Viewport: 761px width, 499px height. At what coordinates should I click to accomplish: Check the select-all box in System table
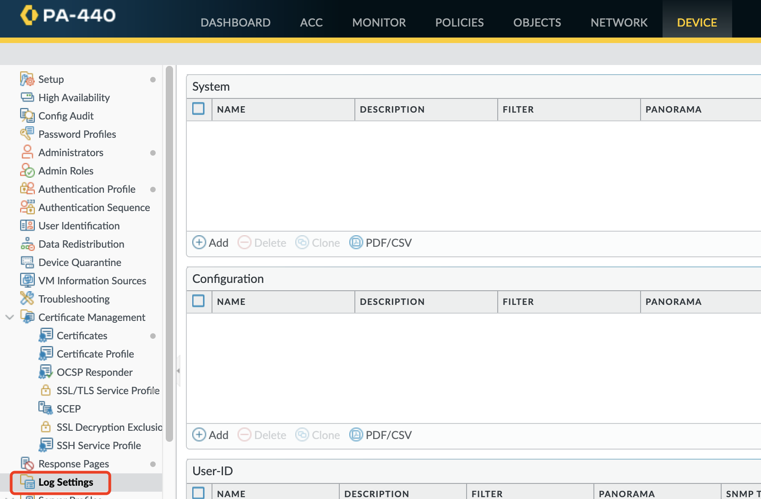[x=198, y=109]
